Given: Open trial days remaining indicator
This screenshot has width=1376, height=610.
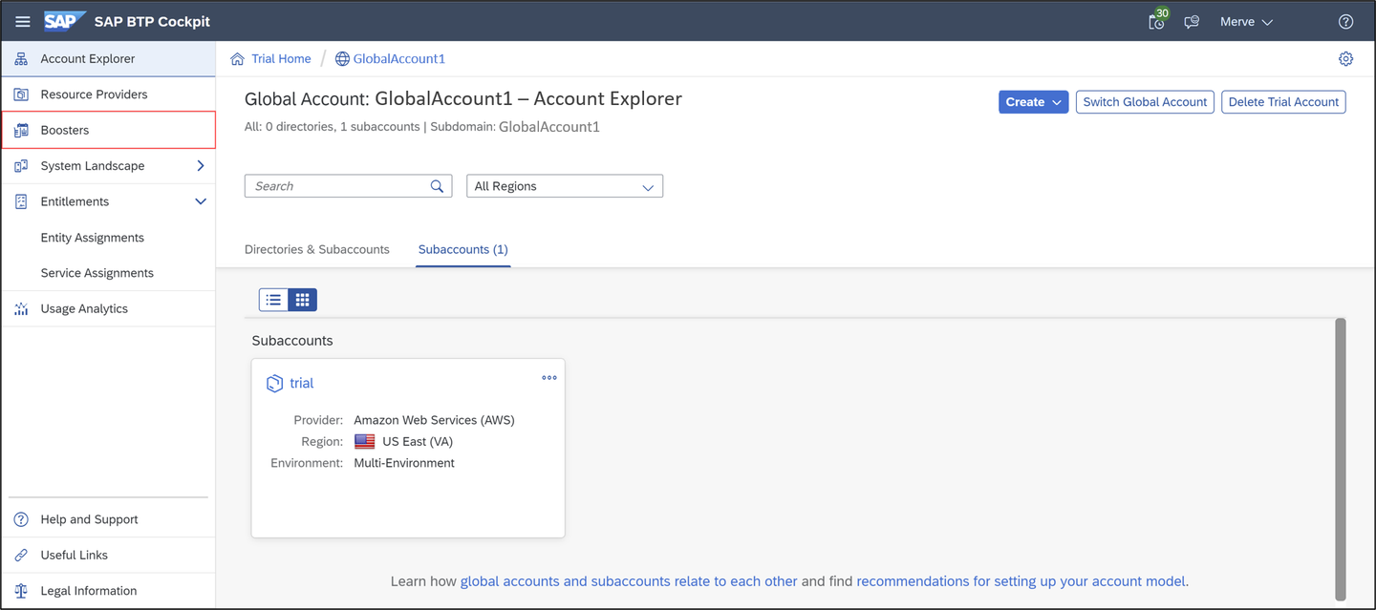Looking at the screenshot, I should pos(1157,21).
